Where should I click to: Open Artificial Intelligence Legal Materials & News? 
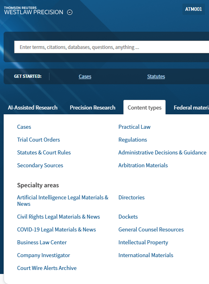pos(63,201)
